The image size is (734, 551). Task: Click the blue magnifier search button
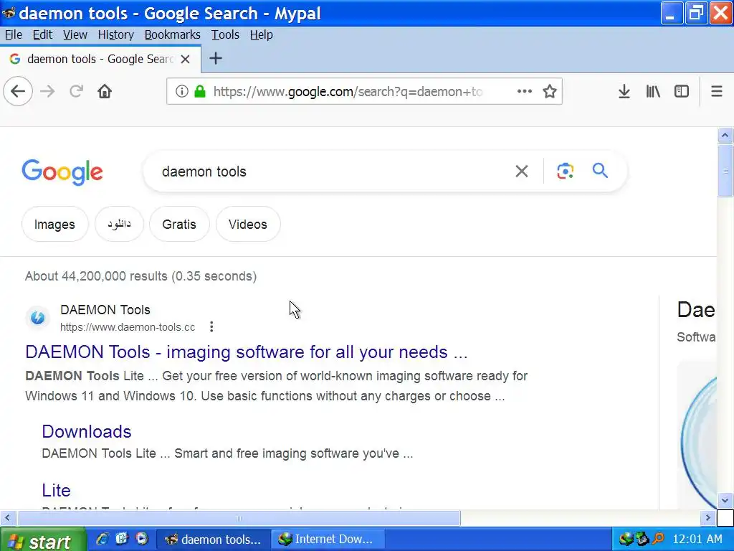click(x=600, y=171)
